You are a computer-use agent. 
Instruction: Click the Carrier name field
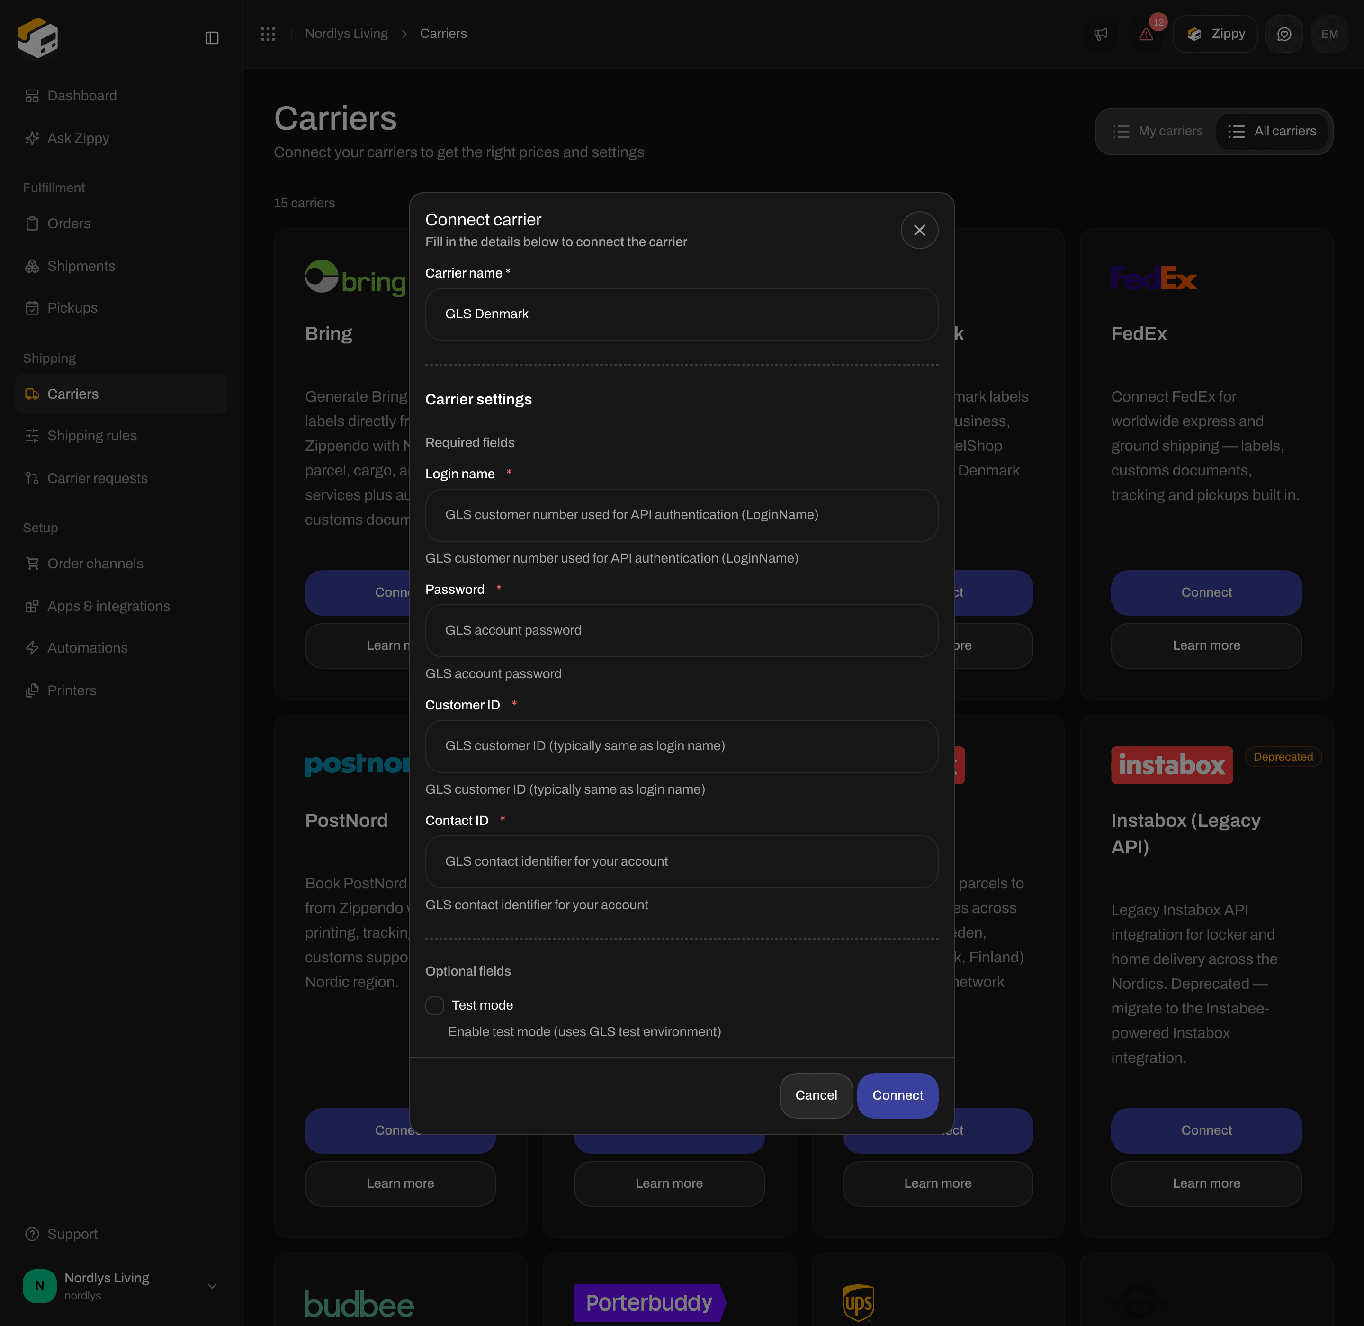click(x=682, y=314)
